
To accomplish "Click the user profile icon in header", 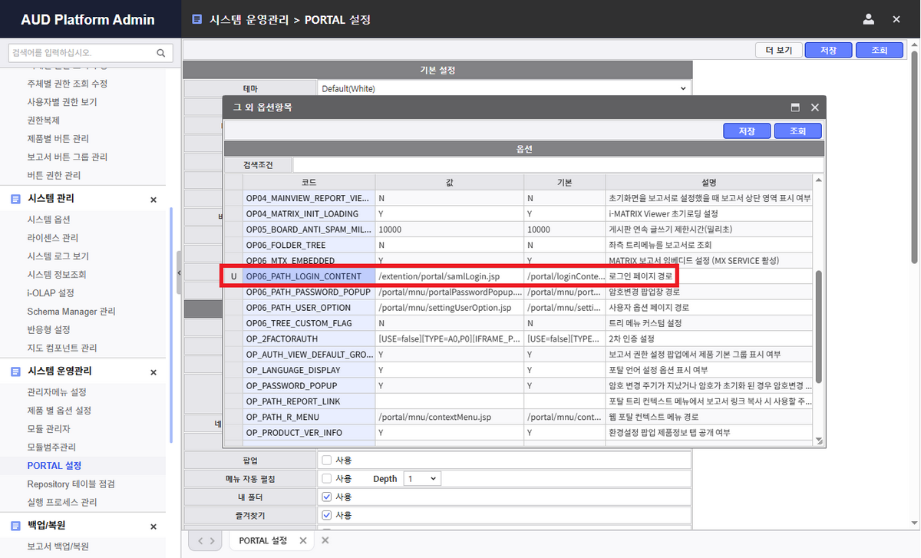I will 869,20.
